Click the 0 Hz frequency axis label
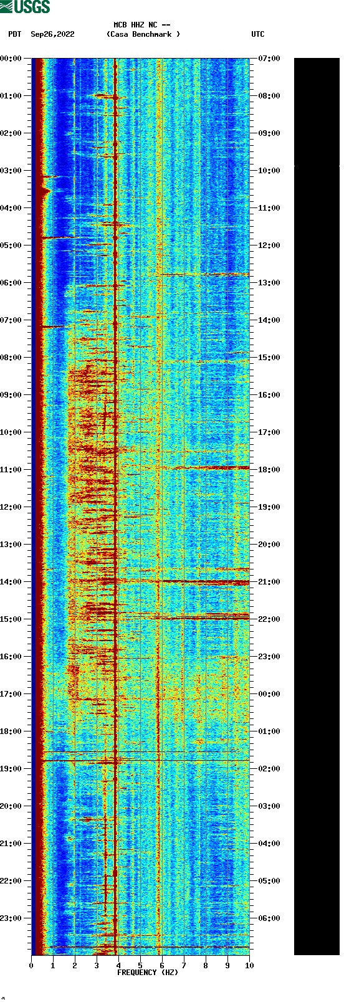Viewport: 344px width, 1005px height. click(x=31, y=966)
